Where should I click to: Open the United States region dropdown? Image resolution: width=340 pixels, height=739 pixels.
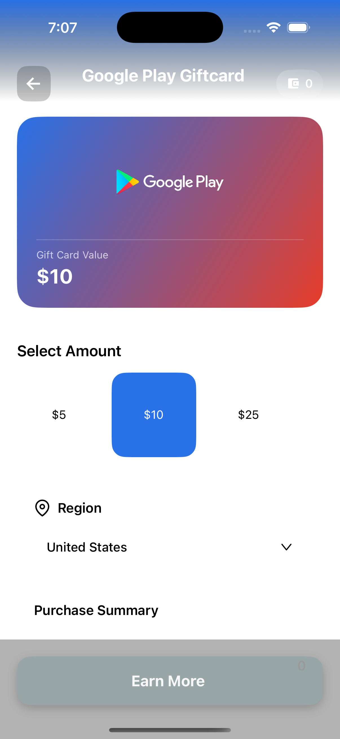click(87, 547)
